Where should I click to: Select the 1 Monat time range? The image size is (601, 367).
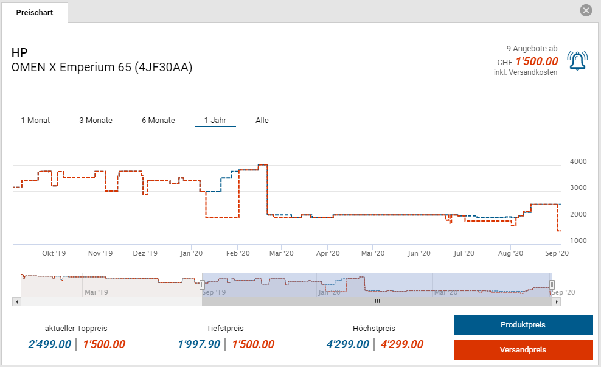35,121
